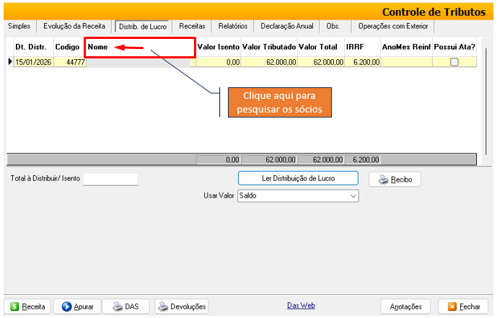The image size is (497, 318).
Task: Select the row indicator arrow of first record
Action: (10, 63)
